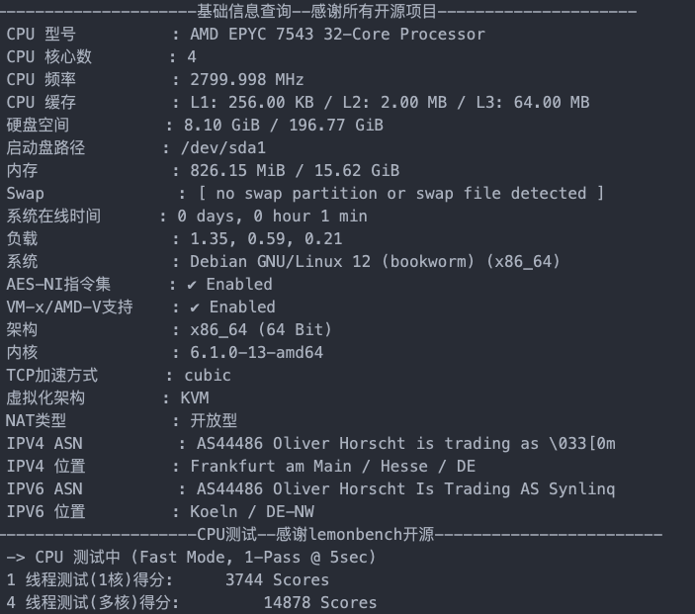Click the single-thread score 3744 Scores

click(x=277, y=580)
